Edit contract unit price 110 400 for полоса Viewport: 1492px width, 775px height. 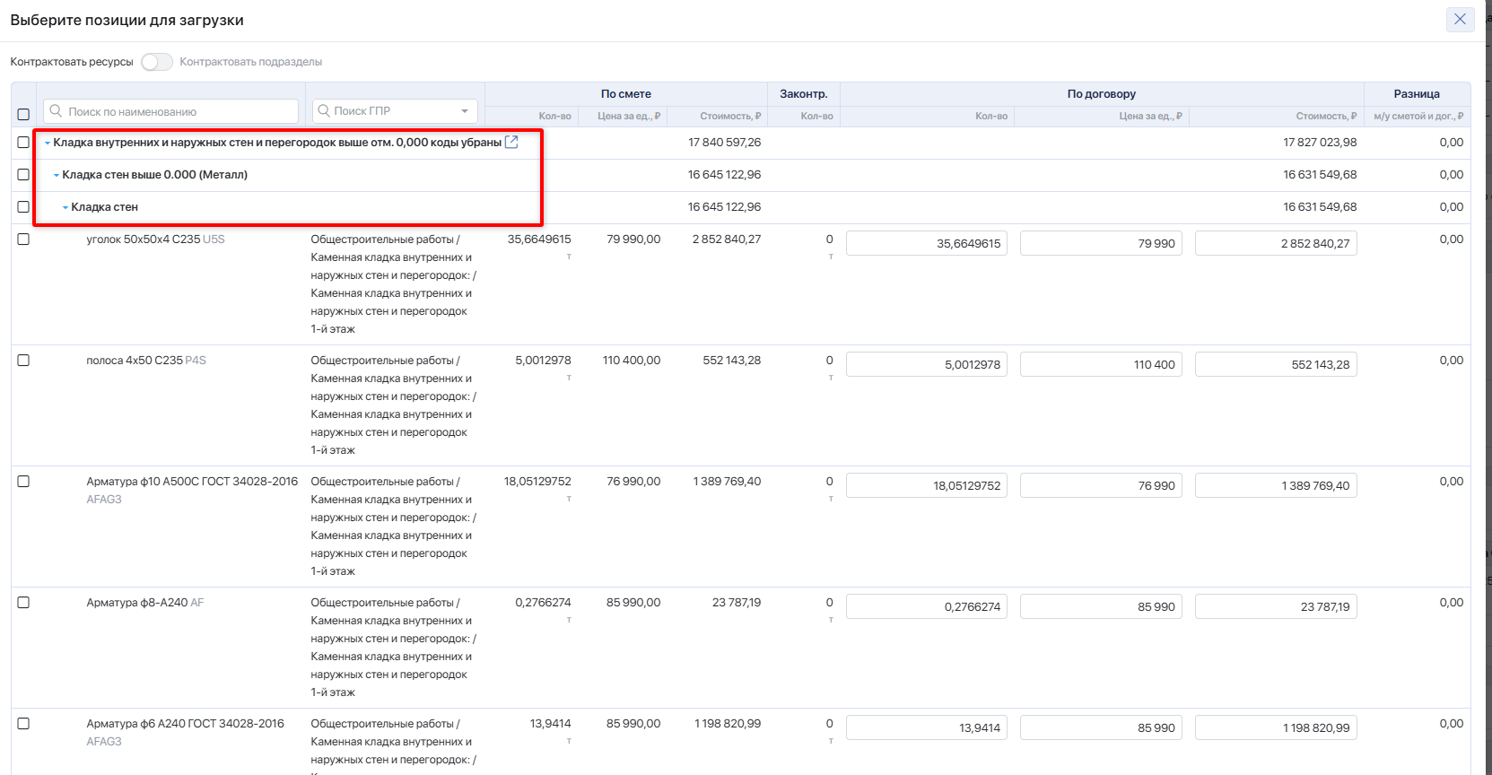1100,364
